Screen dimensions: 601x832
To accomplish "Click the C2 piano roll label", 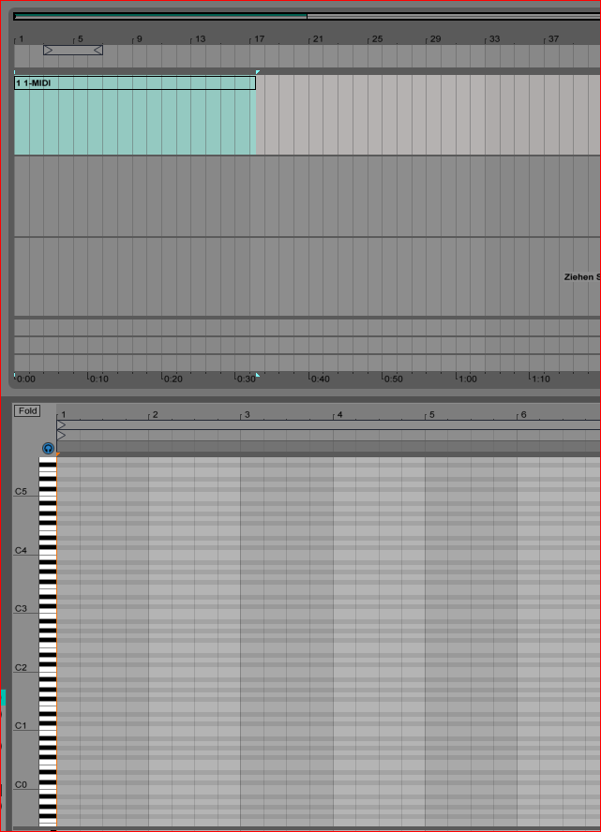I will [21, 667].
